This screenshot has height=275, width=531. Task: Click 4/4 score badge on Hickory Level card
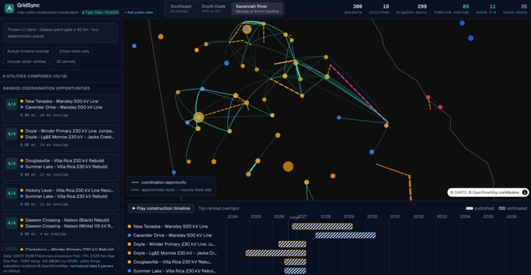coord(11,193)
